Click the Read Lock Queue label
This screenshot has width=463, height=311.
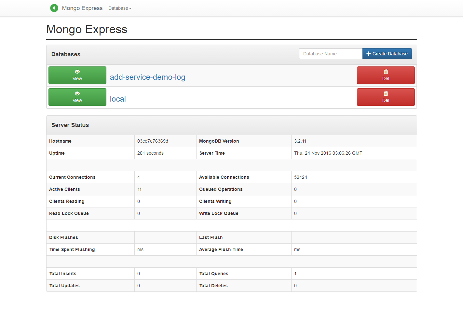click(69, 213)
